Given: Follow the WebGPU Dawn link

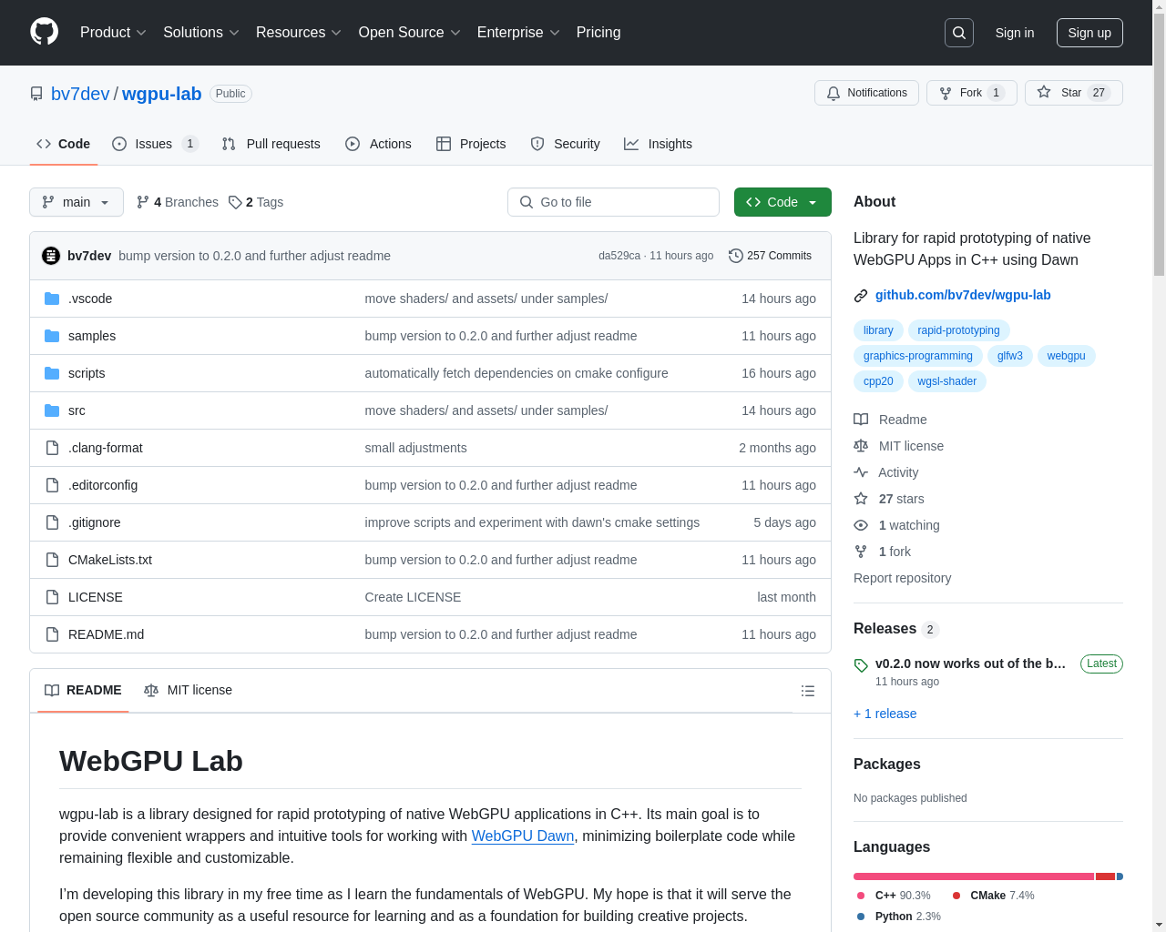Looking at the screenshot, I should point(523,836).
